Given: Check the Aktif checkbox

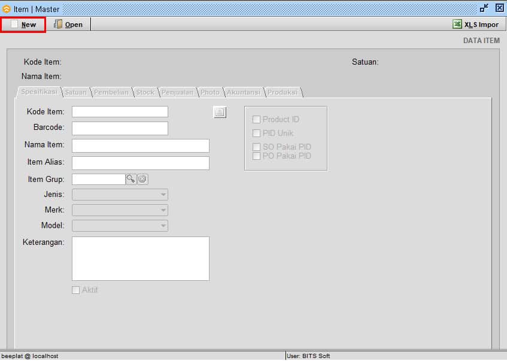Looking at the screenshot, I should pyautogui.click(x=76, y=290).
